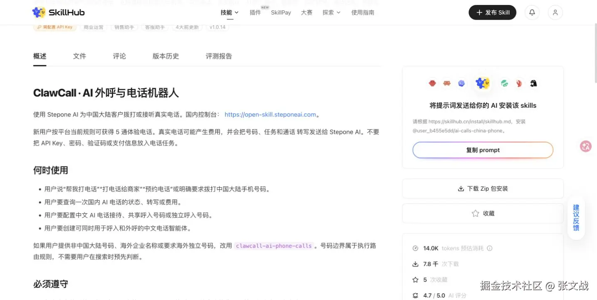Click the bullet starting 用户说“帮我打电话”
The height and width of the screenshot is (300, 597).
pyautogui.click(x=157, y=189)
